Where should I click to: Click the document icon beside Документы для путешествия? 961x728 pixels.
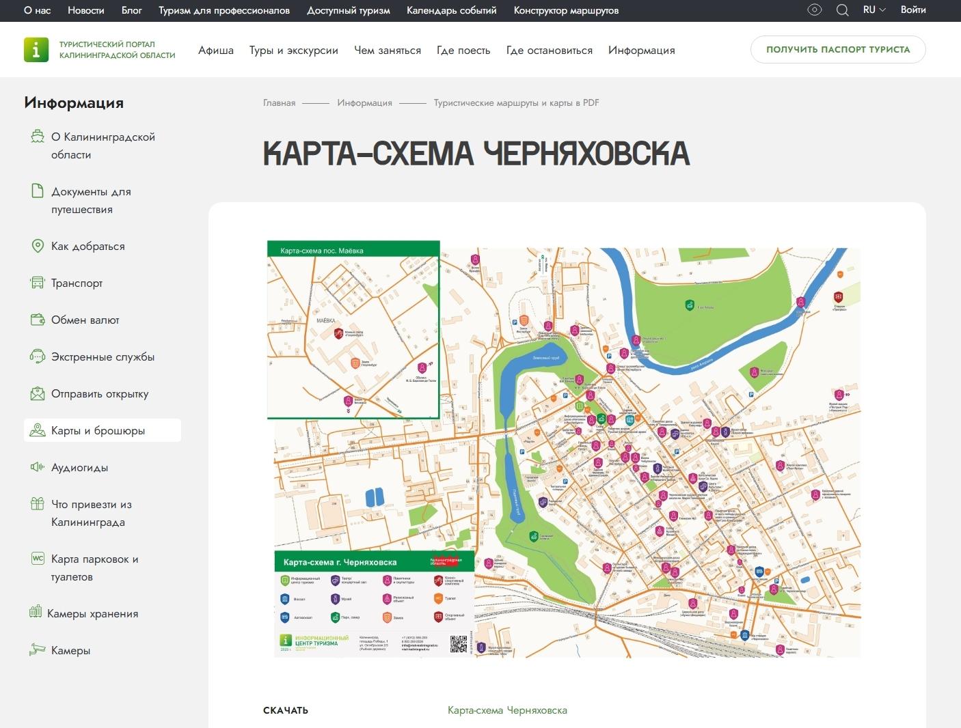click(x=38, y=191)
